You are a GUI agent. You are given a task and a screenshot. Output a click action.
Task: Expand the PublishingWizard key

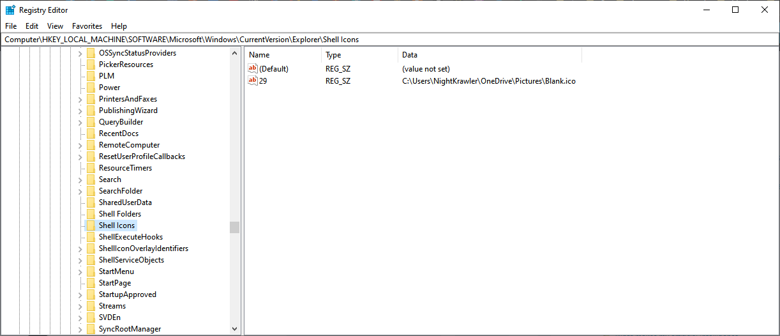(x=80, y=111)
